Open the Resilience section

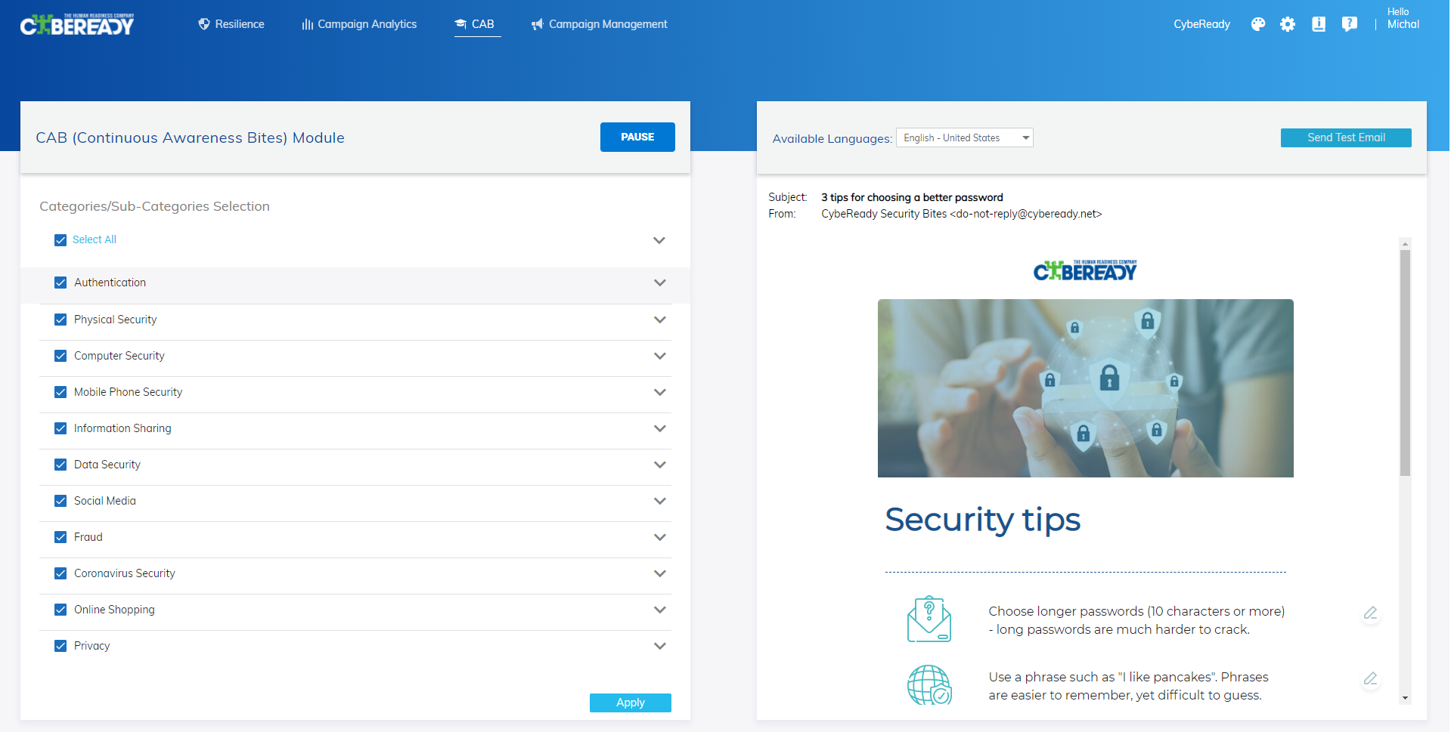[231, 23]
